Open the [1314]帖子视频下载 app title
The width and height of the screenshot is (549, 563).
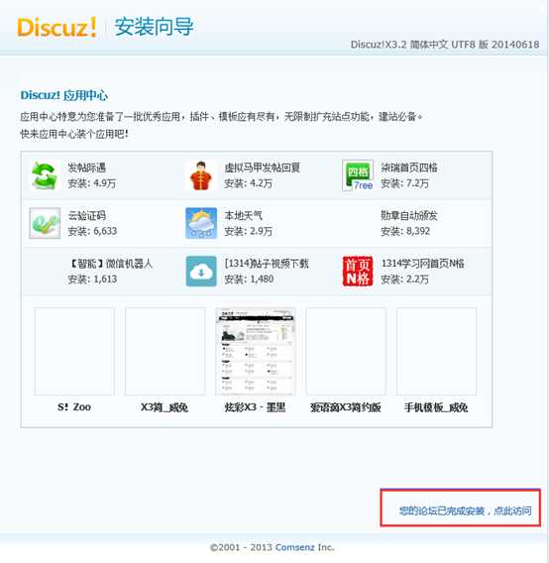click(267, 264)
